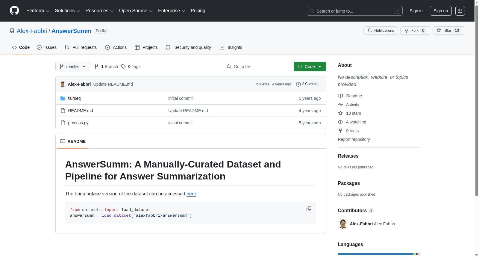
Task: Focus the 'Go to file' search field
Action: click(257, 67)
